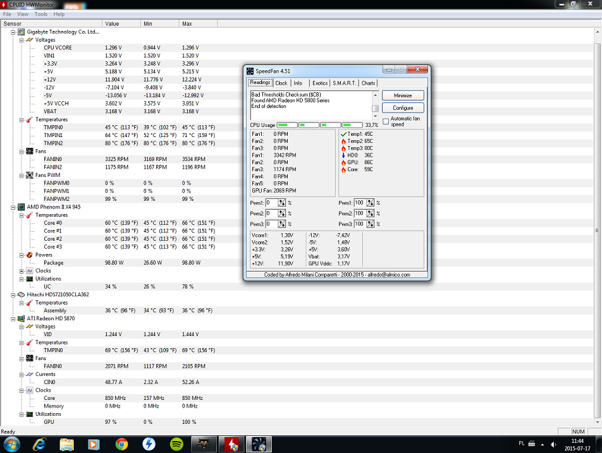
Task: Click the Configure button in SpeedFan
Action: click(403, 108)
